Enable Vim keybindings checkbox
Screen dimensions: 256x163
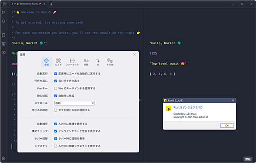point(55,88)
